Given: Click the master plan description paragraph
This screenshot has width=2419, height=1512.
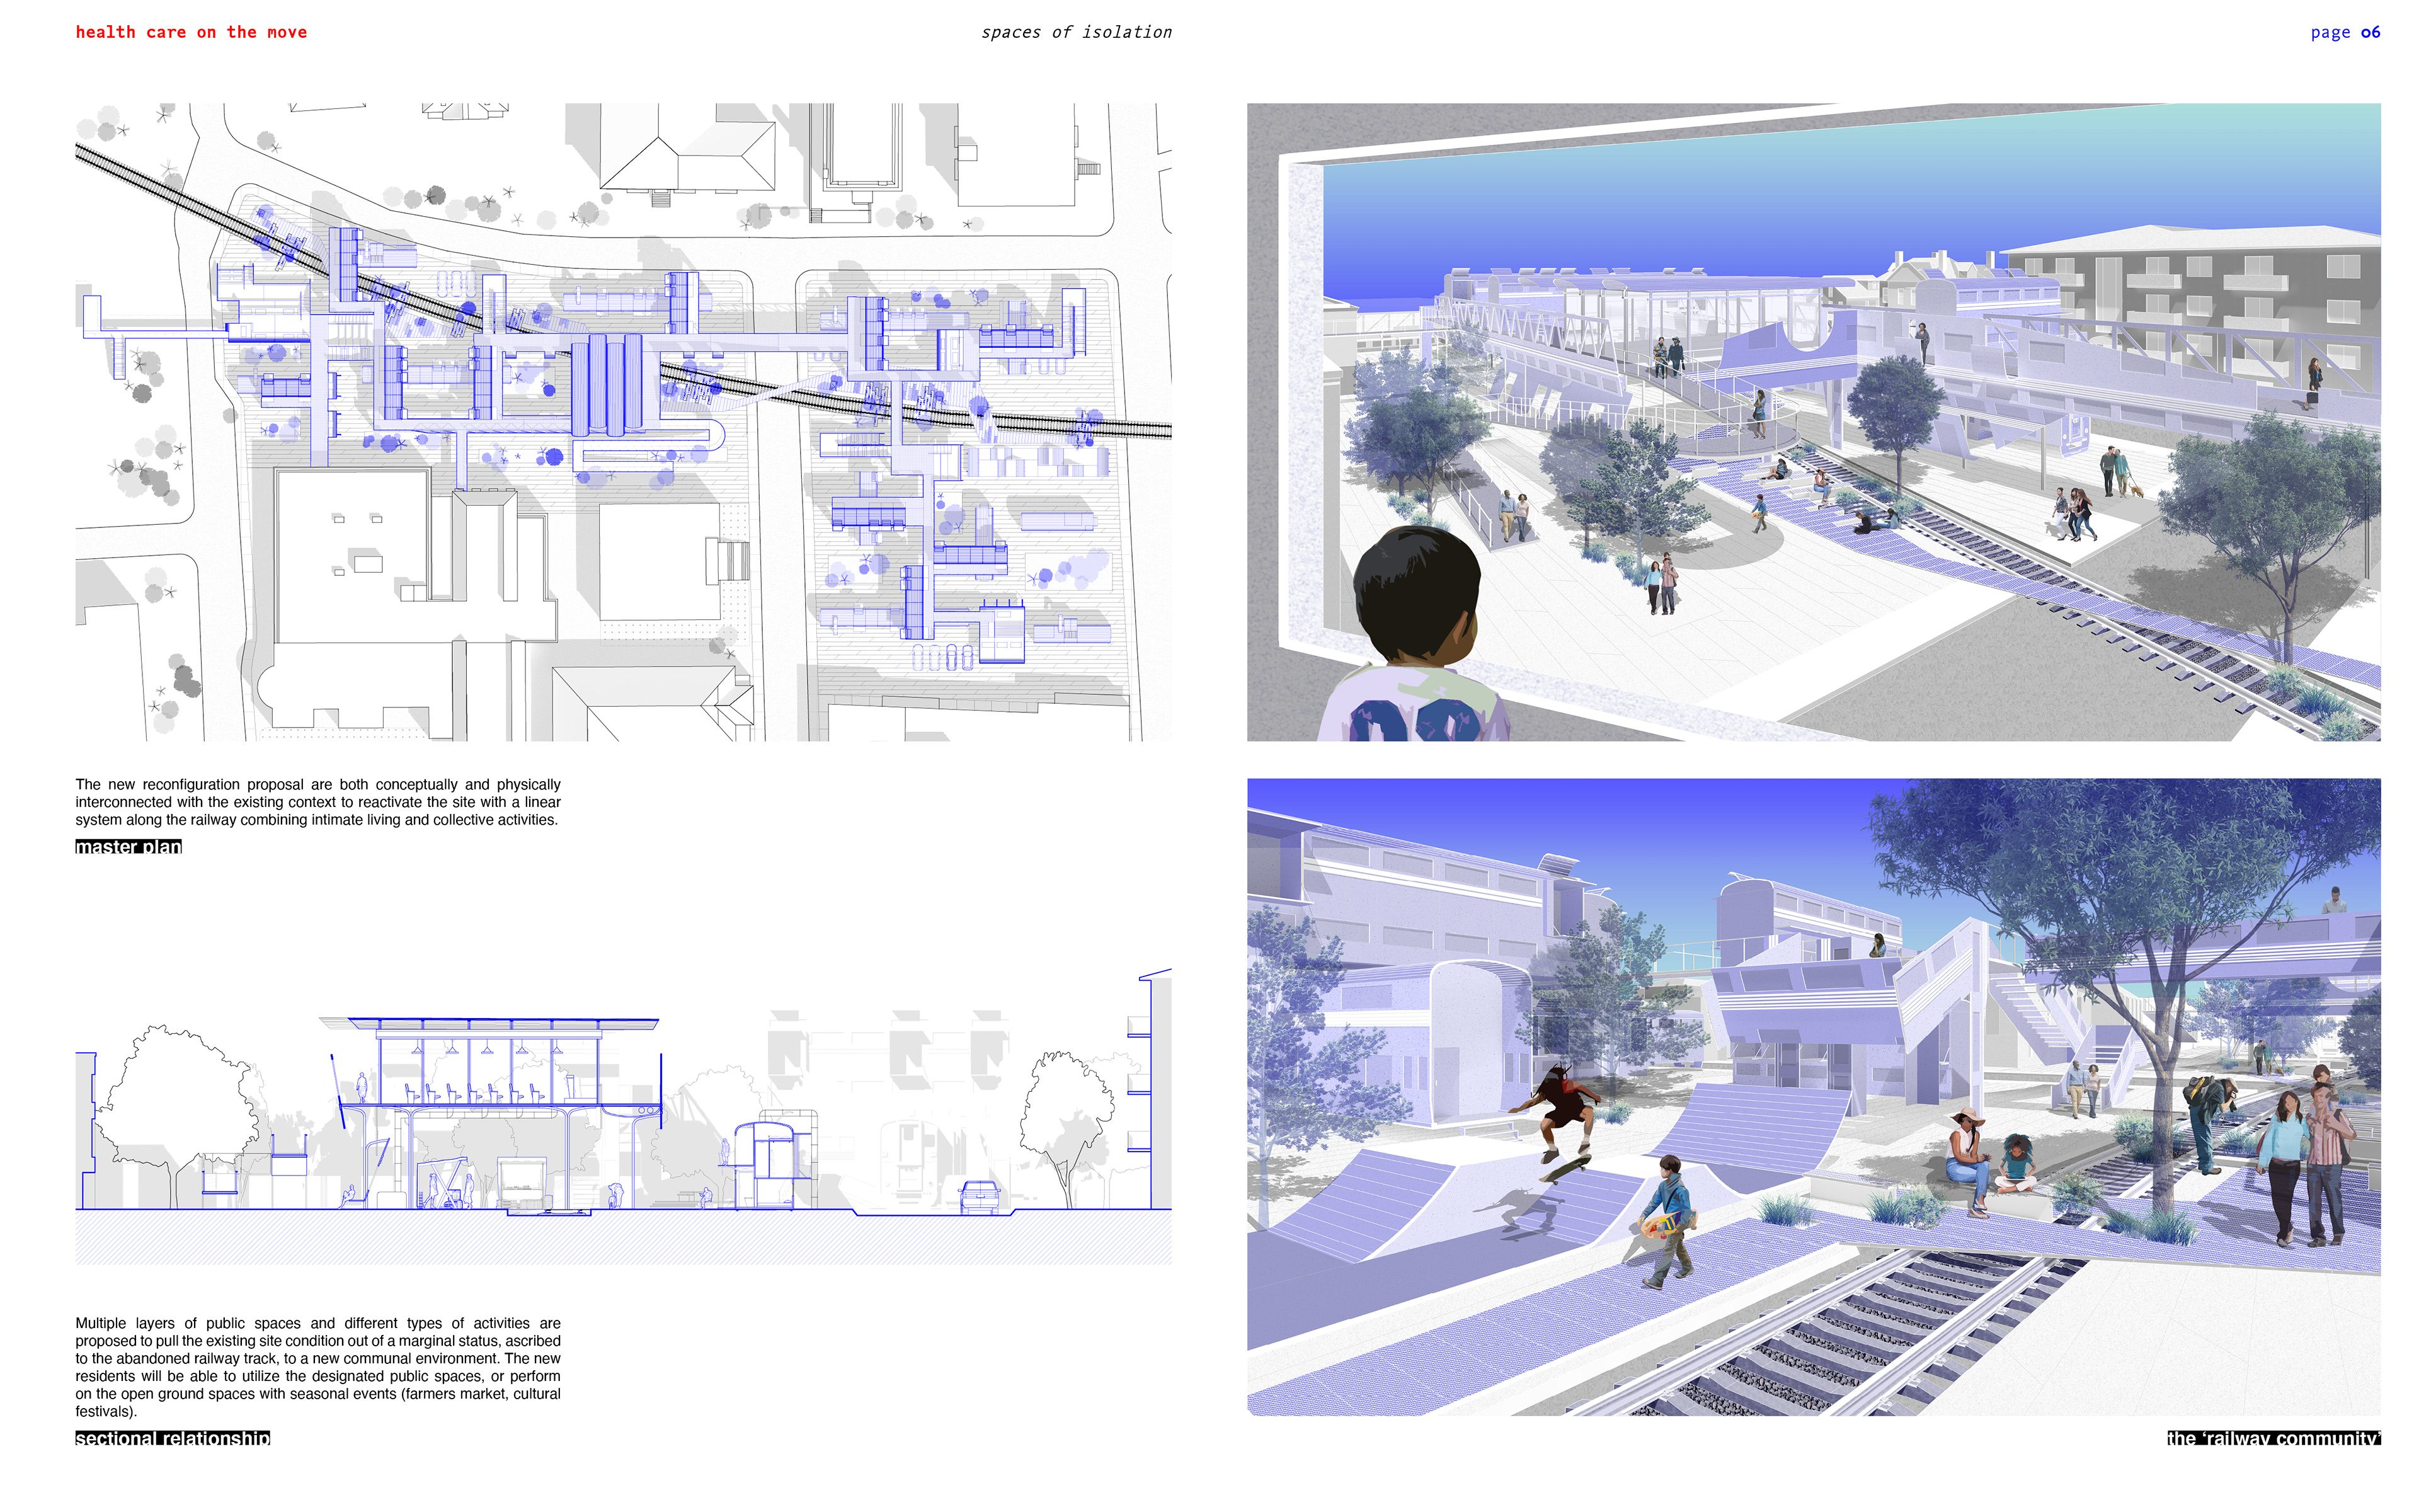Looking at the screenshot, I should click(318, 802).
